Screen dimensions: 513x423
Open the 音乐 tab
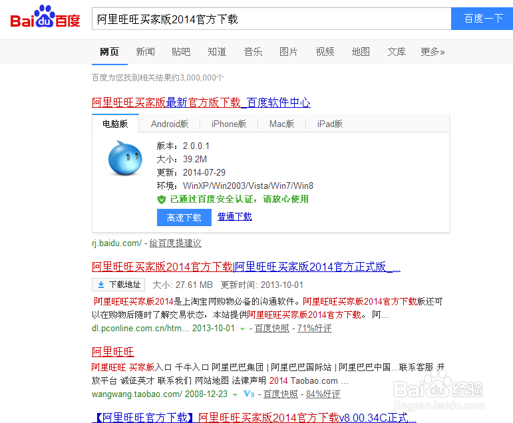(253, 52)
